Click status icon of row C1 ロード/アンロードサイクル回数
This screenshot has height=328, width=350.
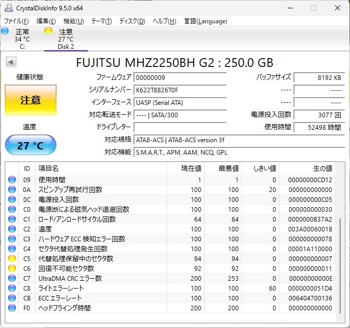coord(12,219)
